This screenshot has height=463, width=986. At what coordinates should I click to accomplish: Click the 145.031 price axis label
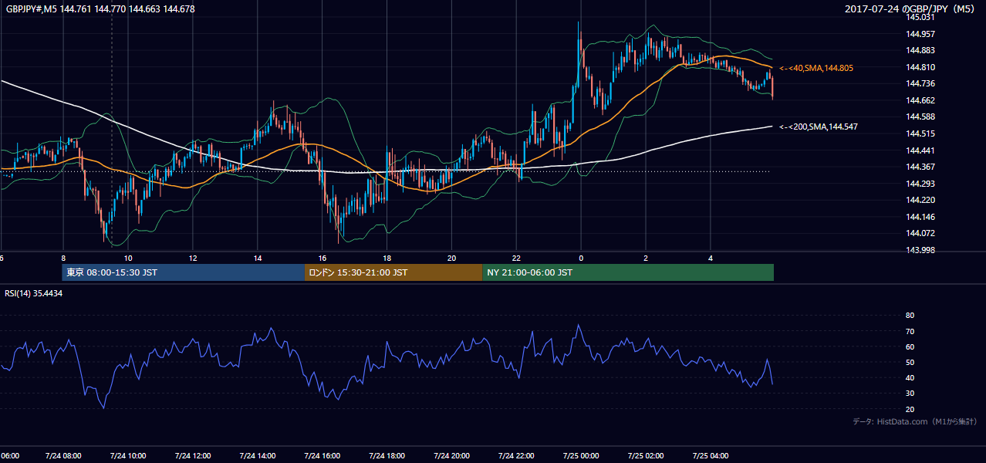[920, 17]
